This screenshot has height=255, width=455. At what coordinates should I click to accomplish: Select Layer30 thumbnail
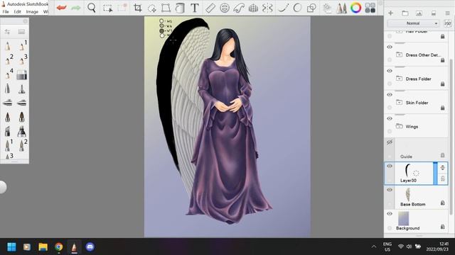(408, 170)
